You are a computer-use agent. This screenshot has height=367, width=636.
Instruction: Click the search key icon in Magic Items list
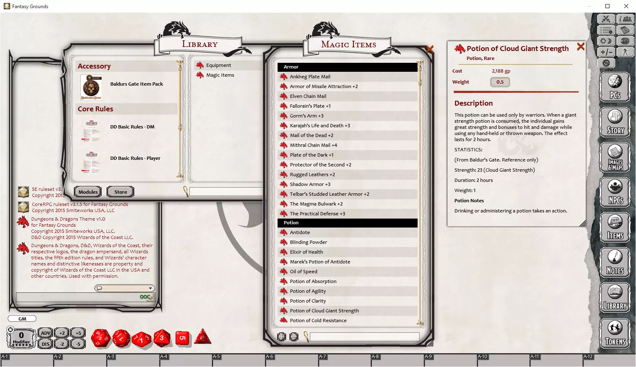coord(306,336)
